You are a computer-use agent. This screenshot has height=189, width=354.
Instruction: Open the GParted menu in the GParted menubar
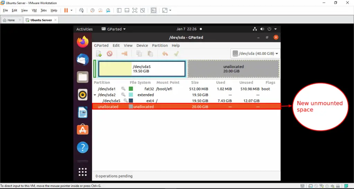pos(101,46)
